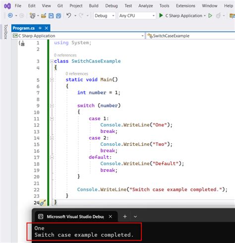Open the C Sharp Application project navigation dropdown
The height and width of the screenshot is (243, 235).
78,36
